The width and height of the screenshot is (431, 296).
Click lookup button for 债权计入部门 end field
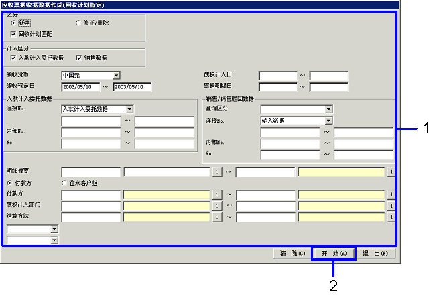(x=391, y=206)
